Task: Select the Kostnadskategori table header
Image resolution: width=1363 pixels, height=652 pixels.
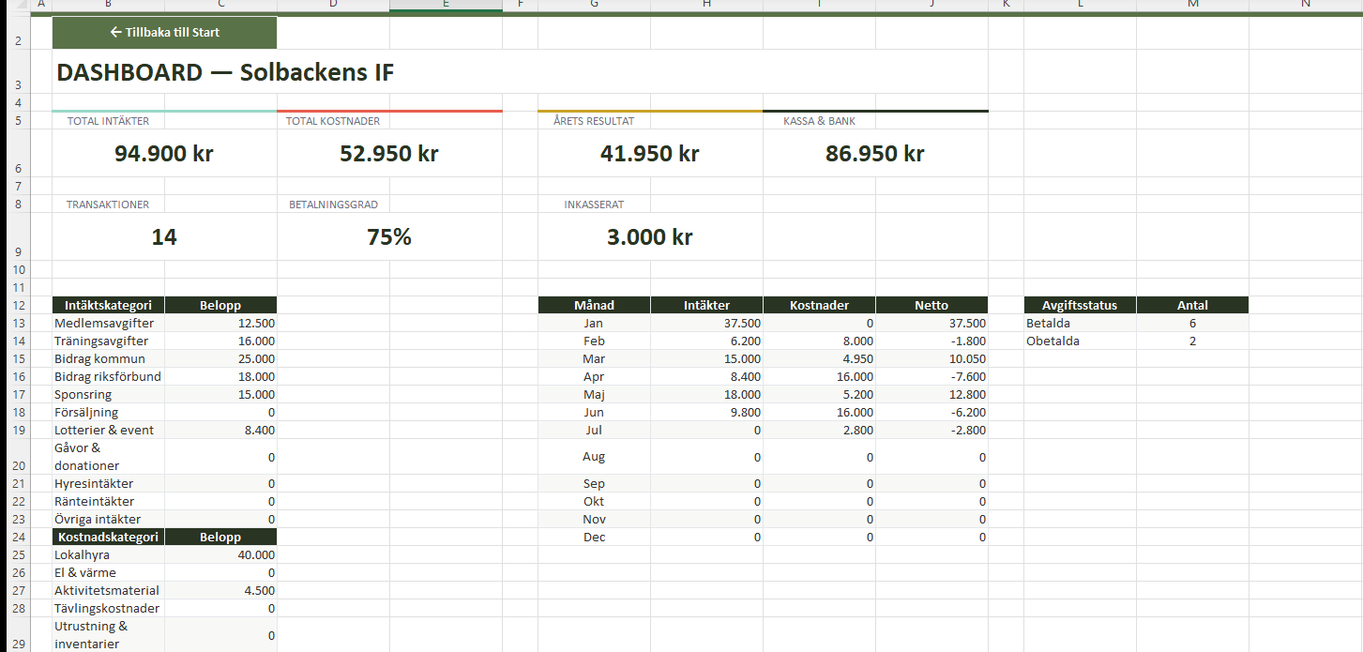Action: coord(108,538)
